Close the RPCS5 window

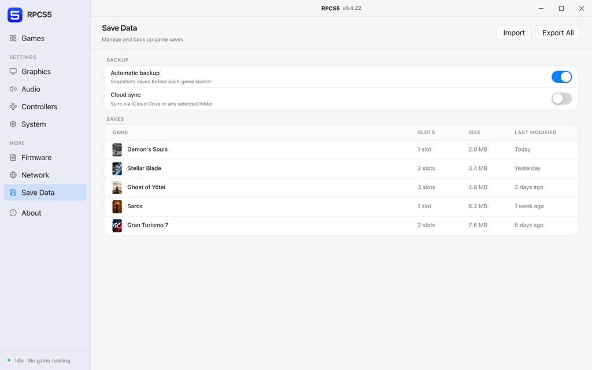coord(582,8)
